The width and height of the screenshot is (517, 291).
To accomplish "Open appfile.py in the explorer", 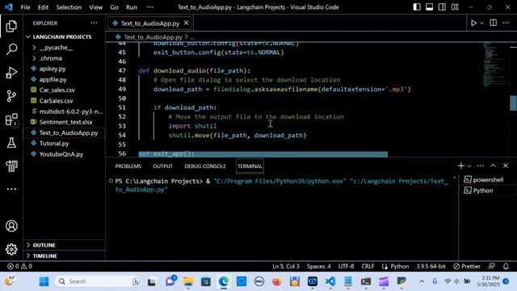I will [53, 79].
